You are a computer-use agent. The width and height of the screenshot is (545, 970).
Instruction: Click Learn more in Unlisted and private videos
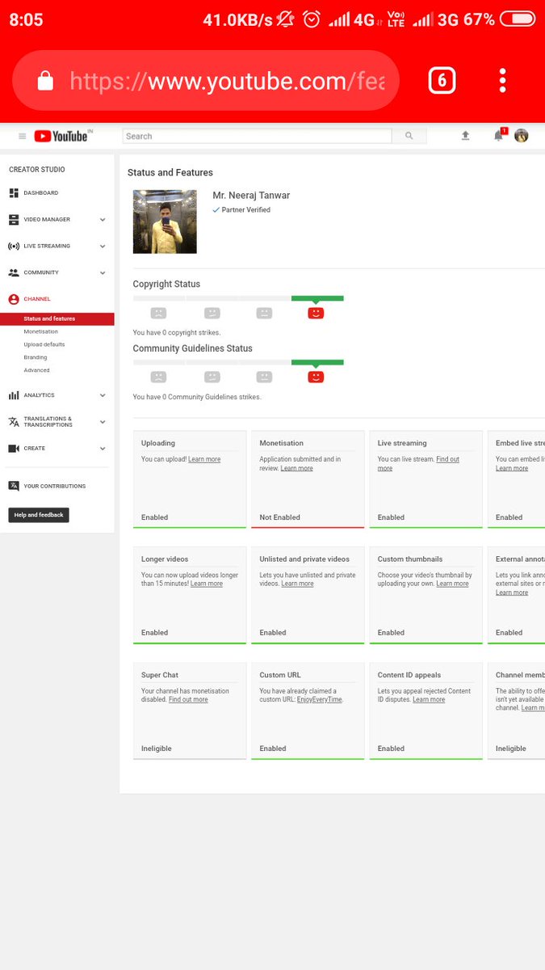(297, 584)
